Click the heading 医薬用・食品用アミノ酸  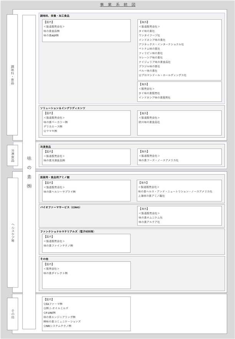[55, 177]
